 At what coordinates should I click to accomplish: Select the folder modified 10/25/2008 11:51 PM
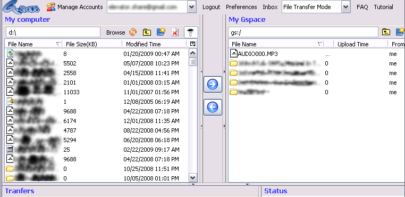coord(97,169)
